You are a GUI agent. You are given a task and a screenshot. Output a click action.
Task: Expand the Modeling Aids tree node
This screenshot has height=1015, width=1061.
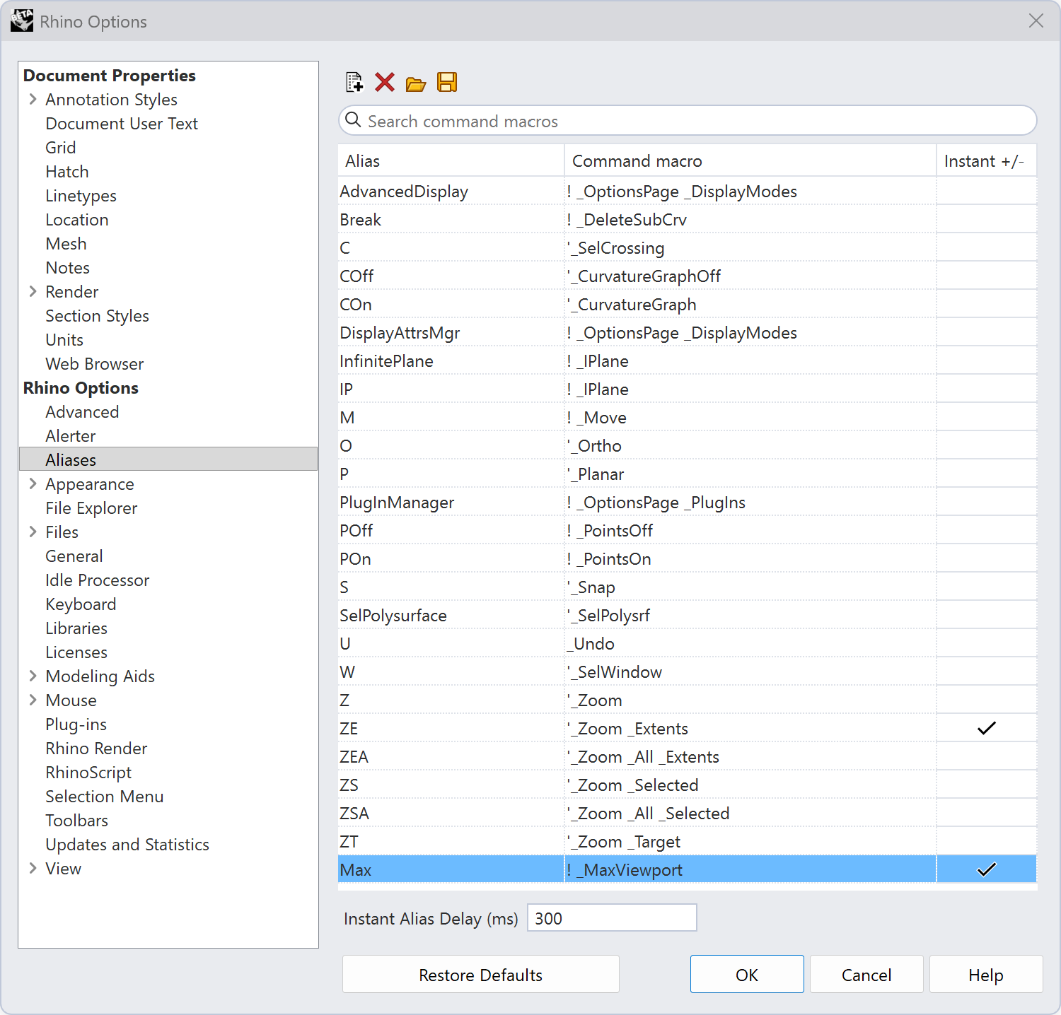33,676
